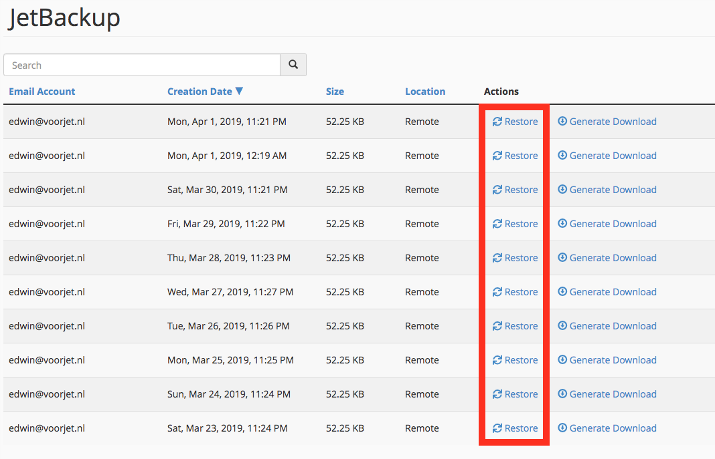Select date 'Mon, Apr 1, 2019, 11:21 PM'
Image resolution: width=715 pixels, height=459 pixels.
click(x=227, y=122)
